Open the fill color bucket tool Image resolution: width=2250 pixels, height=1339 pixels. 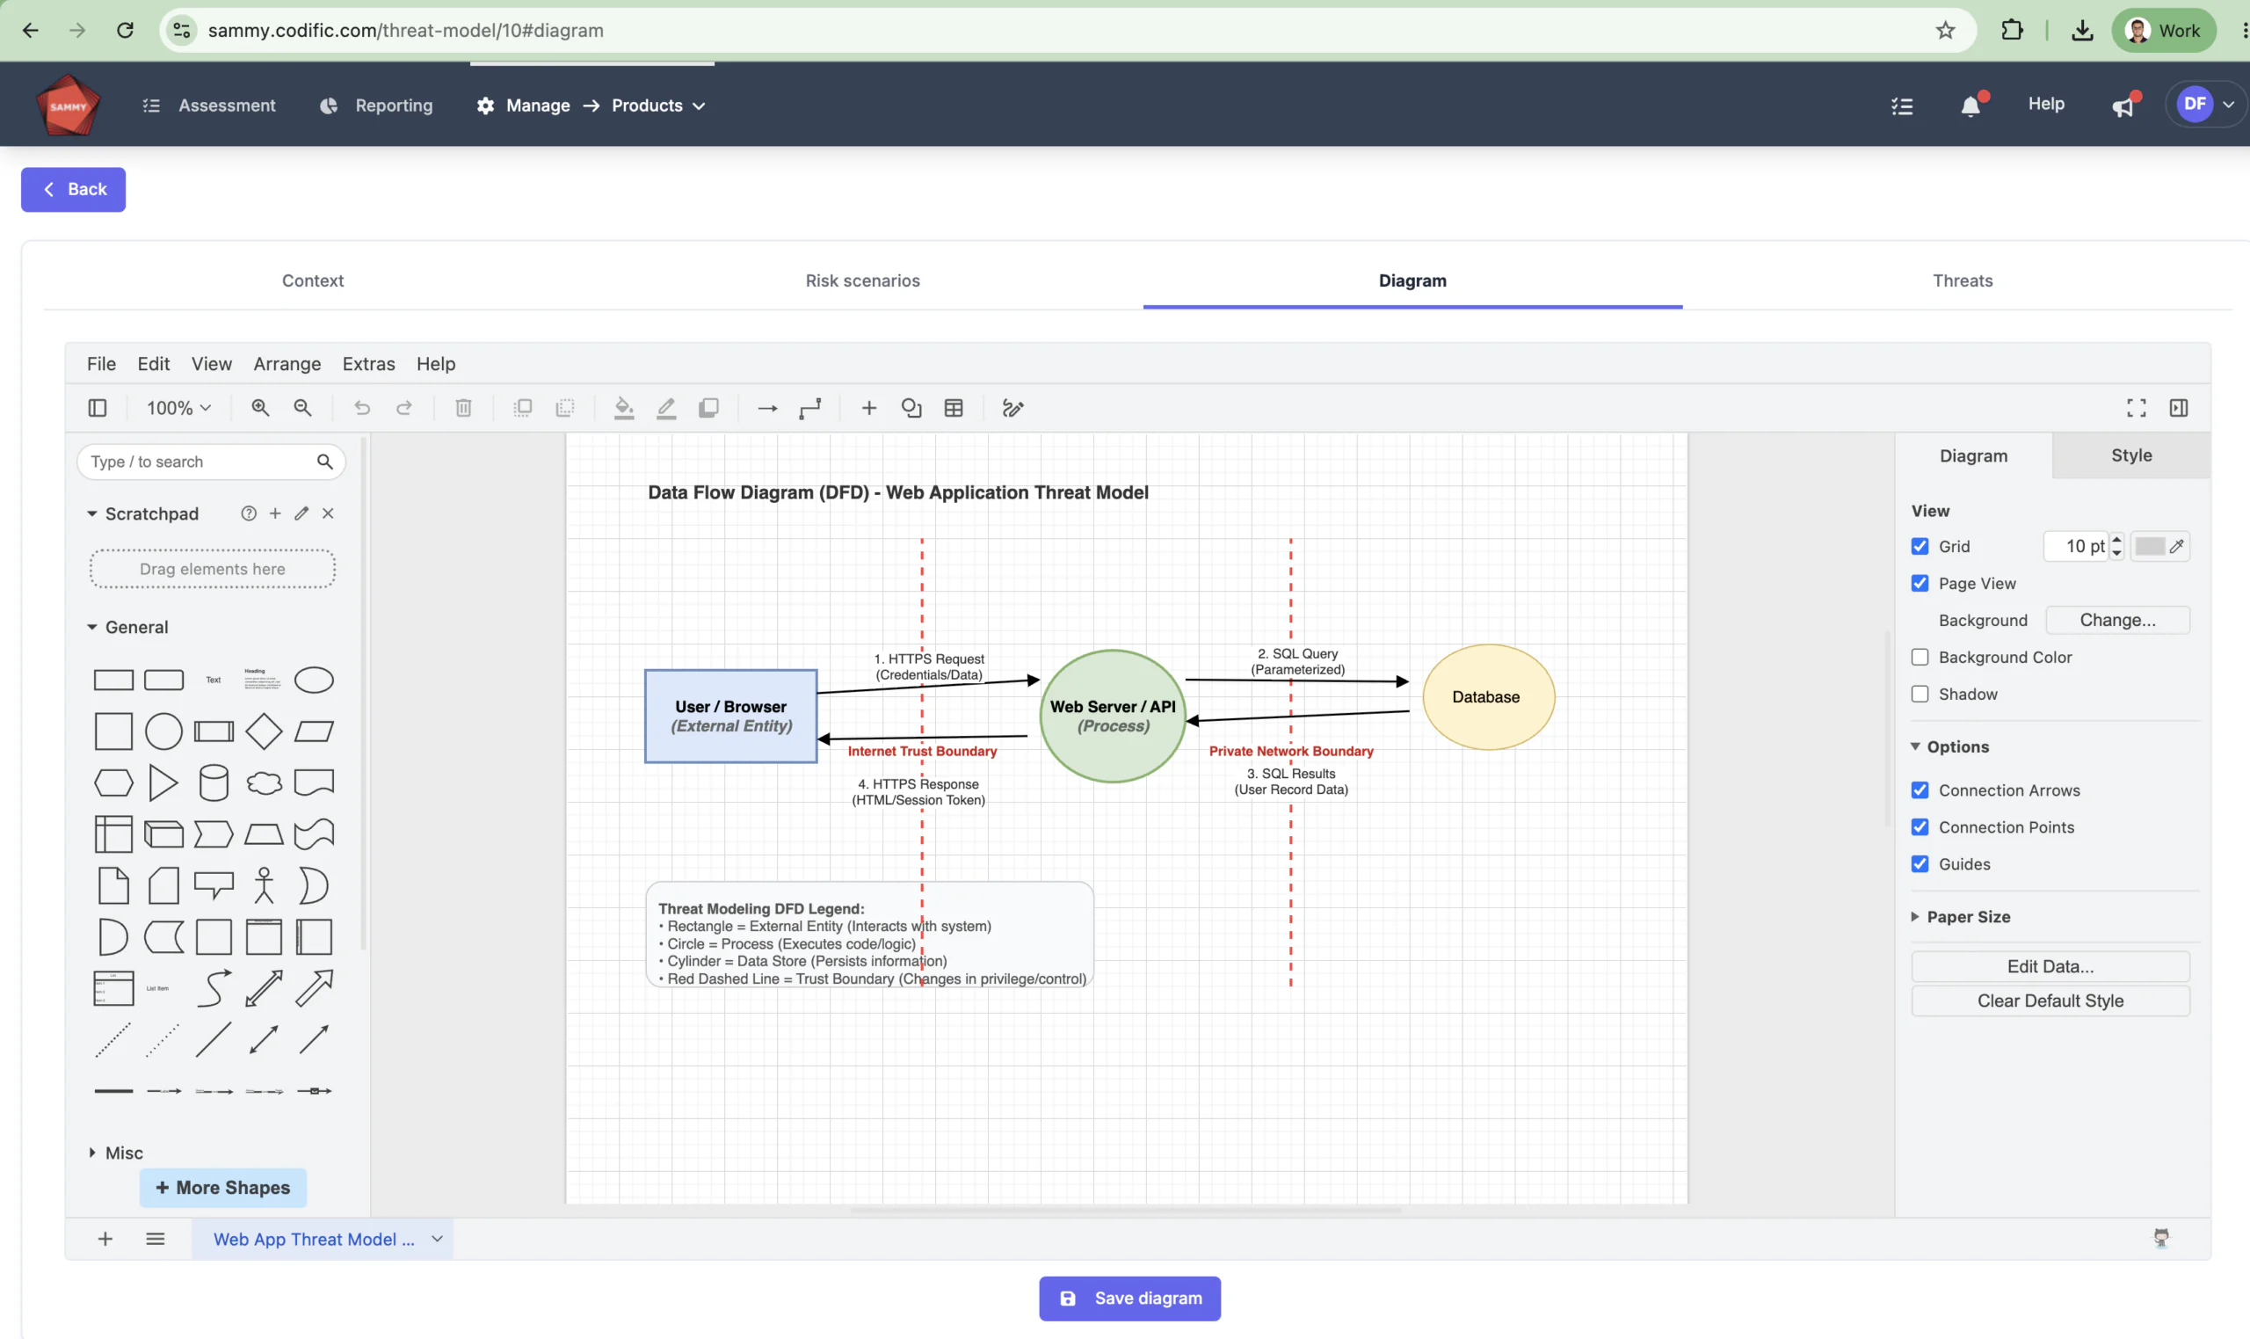[624, 408]
